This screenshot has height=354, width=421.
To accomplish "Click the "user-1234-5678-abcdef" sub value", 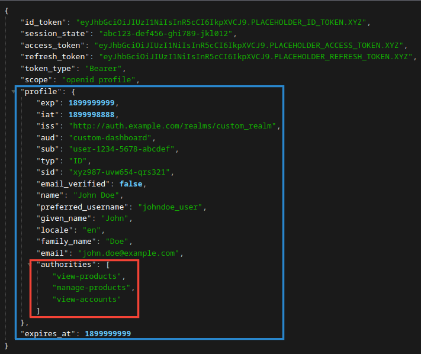I will pyautogui.click(x=123, y=149).
